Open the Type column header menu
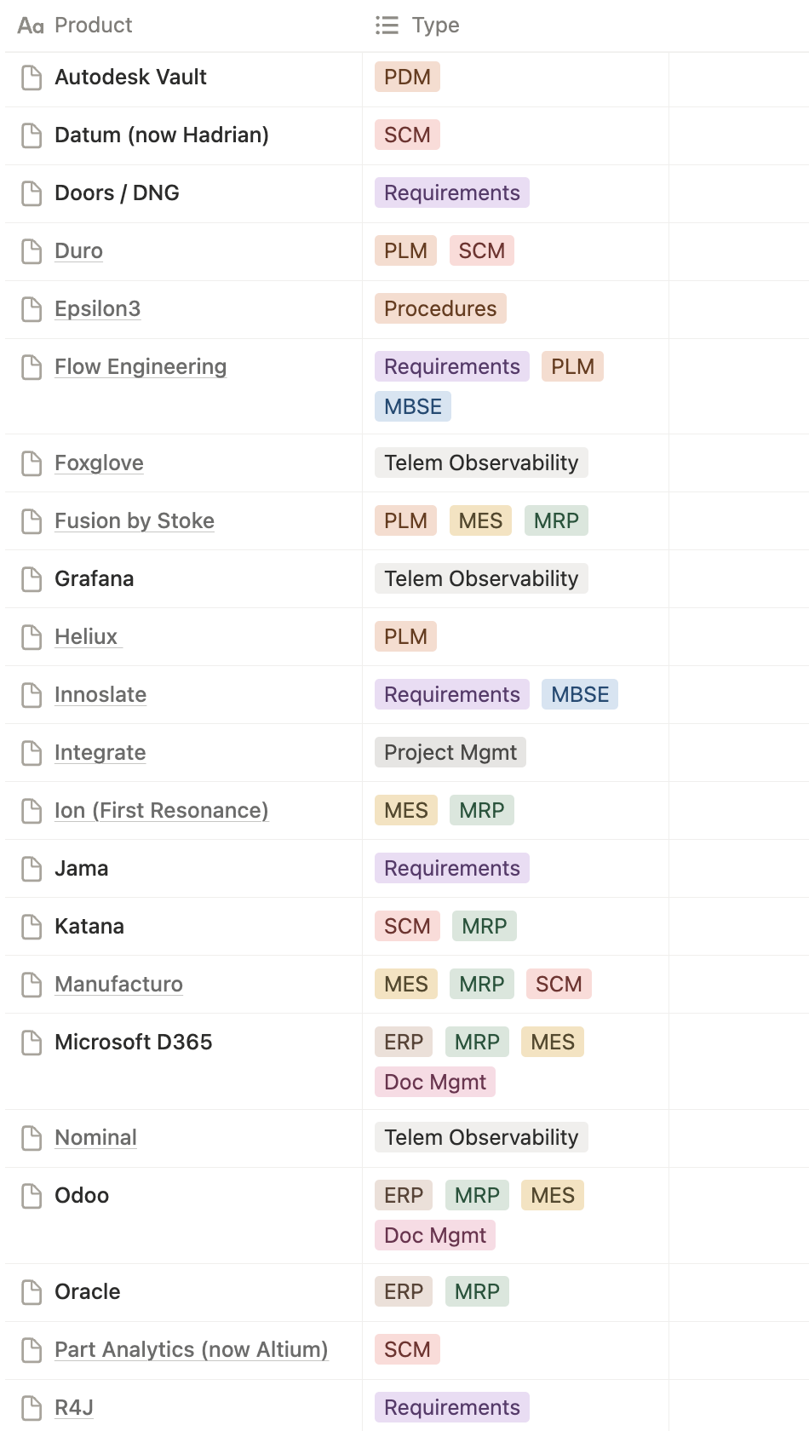The height and width of the screenshot is (1431, 809). click(435, 26)
